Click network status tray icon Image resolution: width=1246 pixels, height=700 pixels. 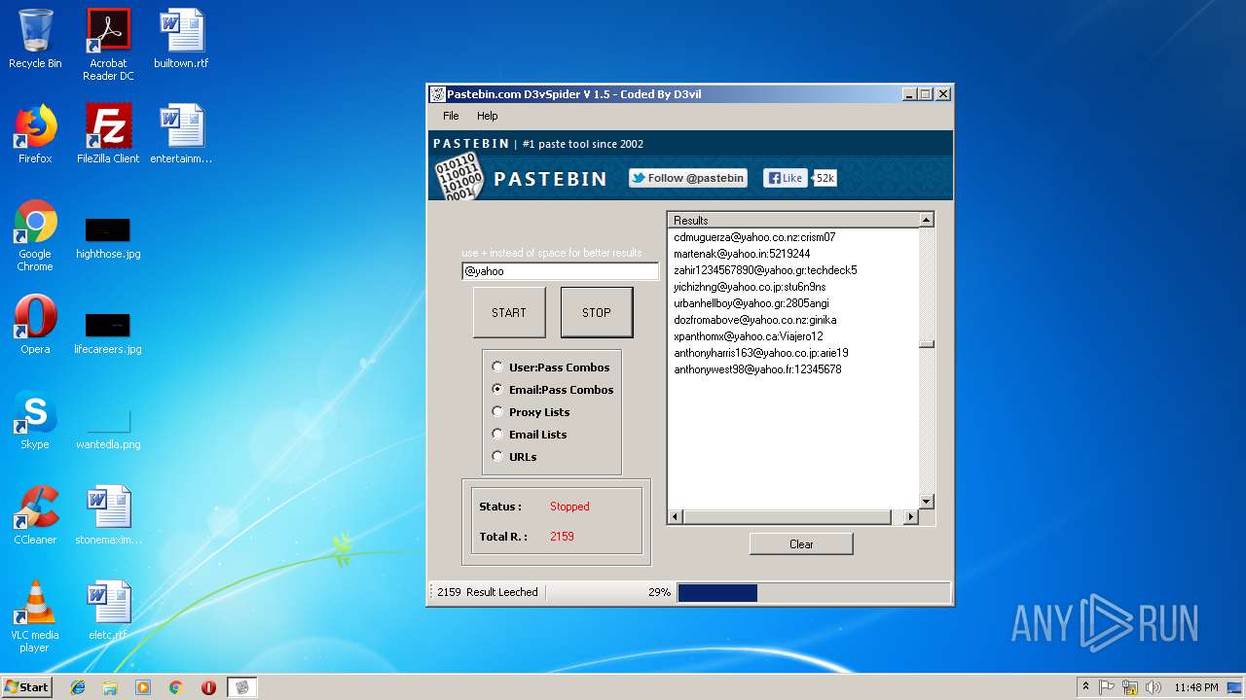pos(1130,687)
